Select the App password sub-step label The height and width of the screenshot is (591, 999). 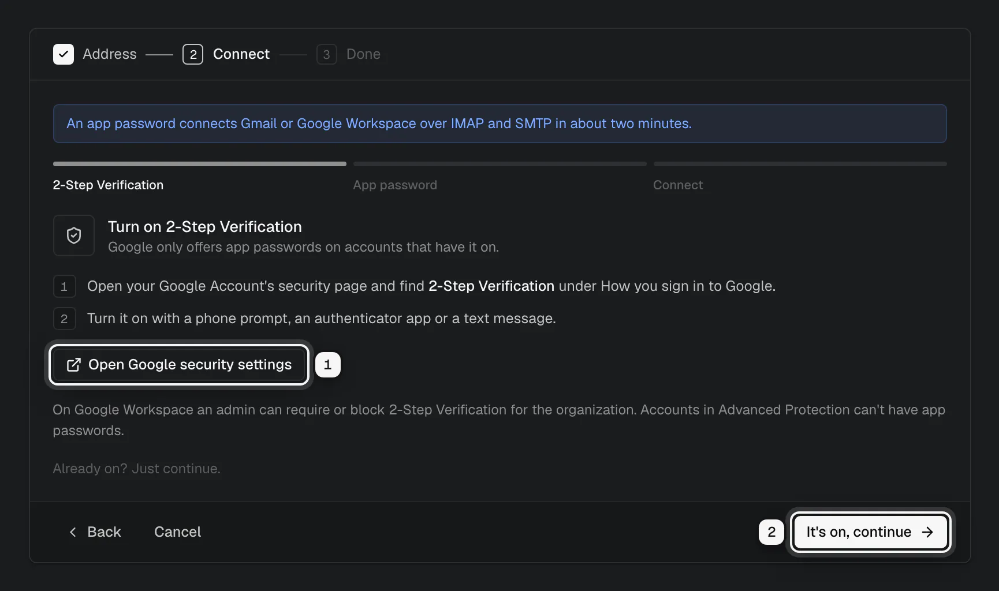pos(395,185)
